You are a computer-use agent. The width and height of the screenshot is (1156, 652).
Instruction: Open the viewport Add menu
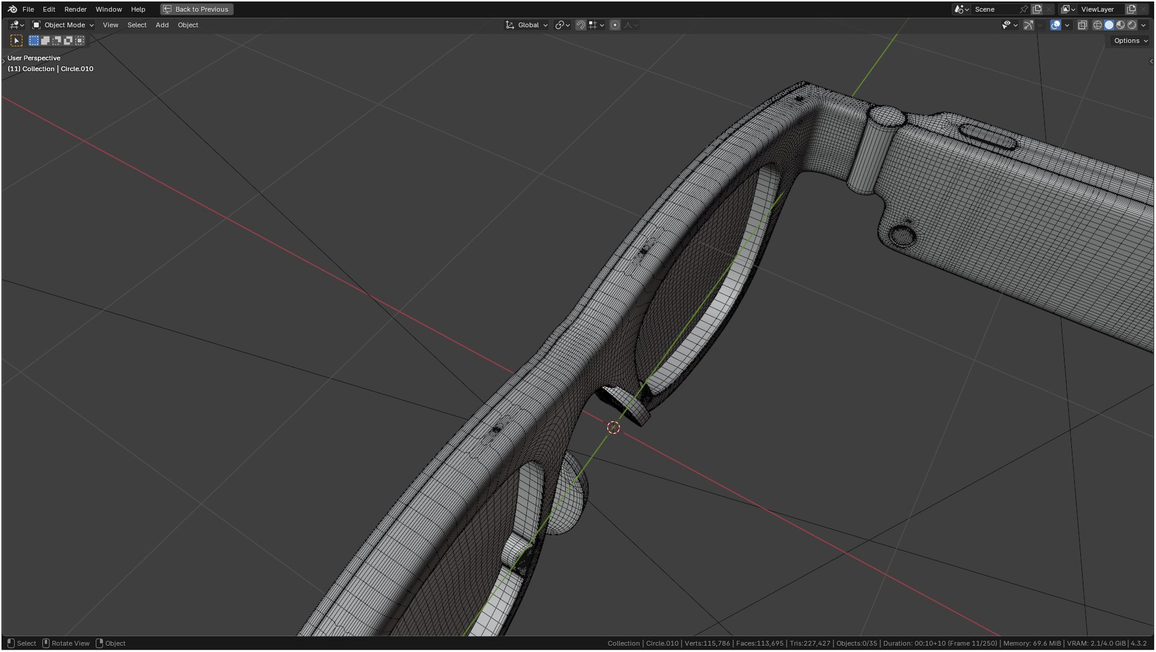click(162, 25)
